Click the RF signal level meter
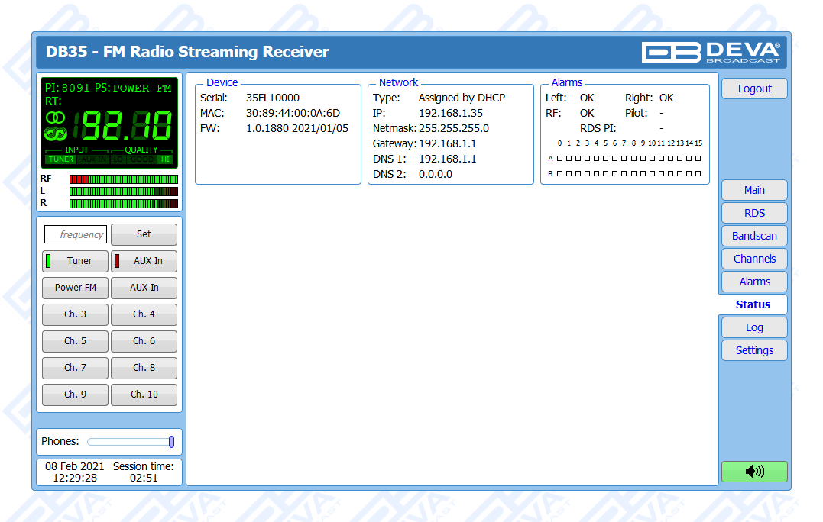This screenshot has height=522, width=823. pos(123,179)
